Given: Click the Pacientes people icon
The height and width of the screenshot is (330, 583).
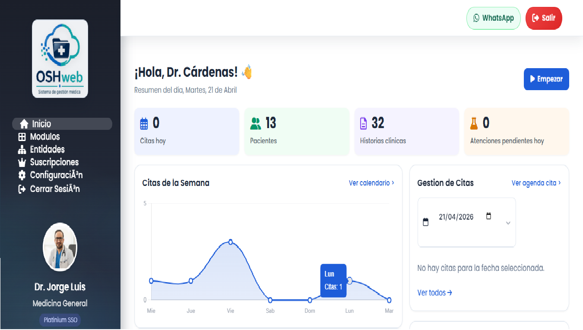Looking at the screenshot, I should tap(256, 124).
